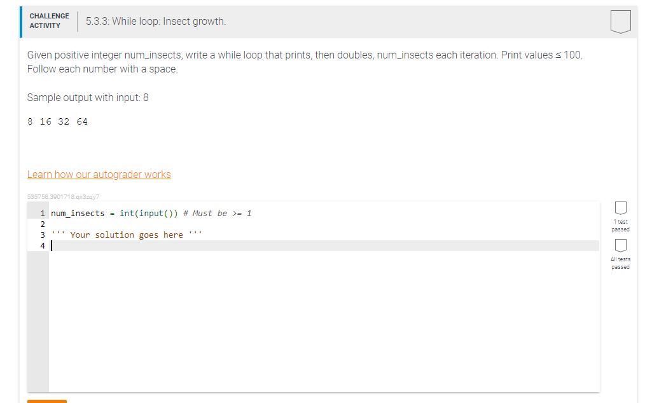Click the top-right badge in the header bar
The width and height of the screenshot is (645, 403).
click(x=620, y=22)
